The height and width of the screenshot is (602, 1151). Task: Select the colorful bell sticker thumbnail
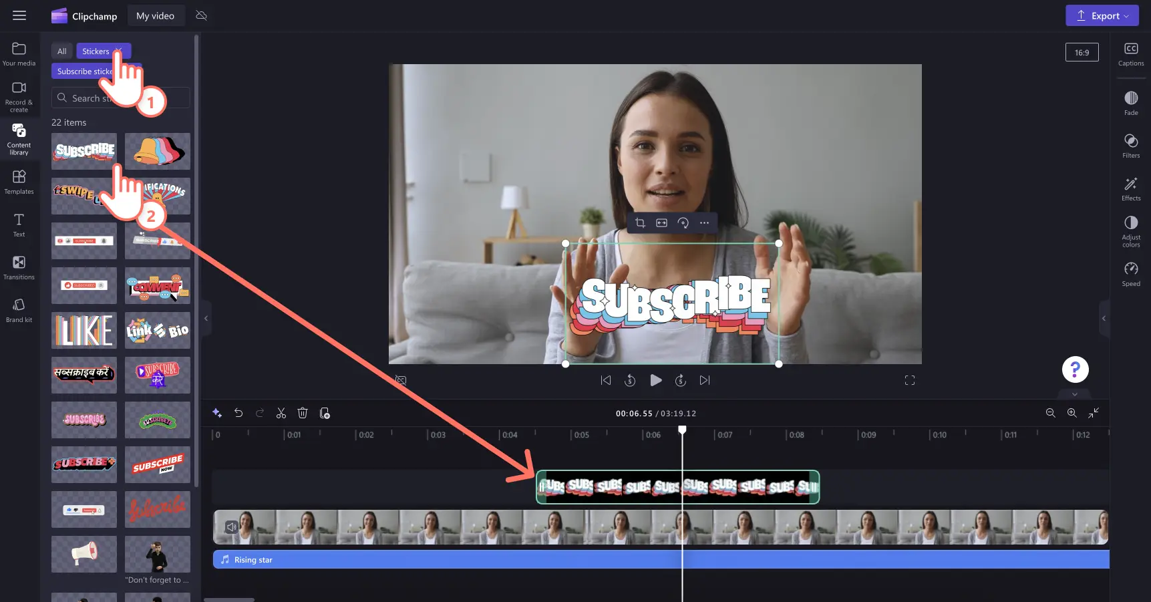pos(158,151)
